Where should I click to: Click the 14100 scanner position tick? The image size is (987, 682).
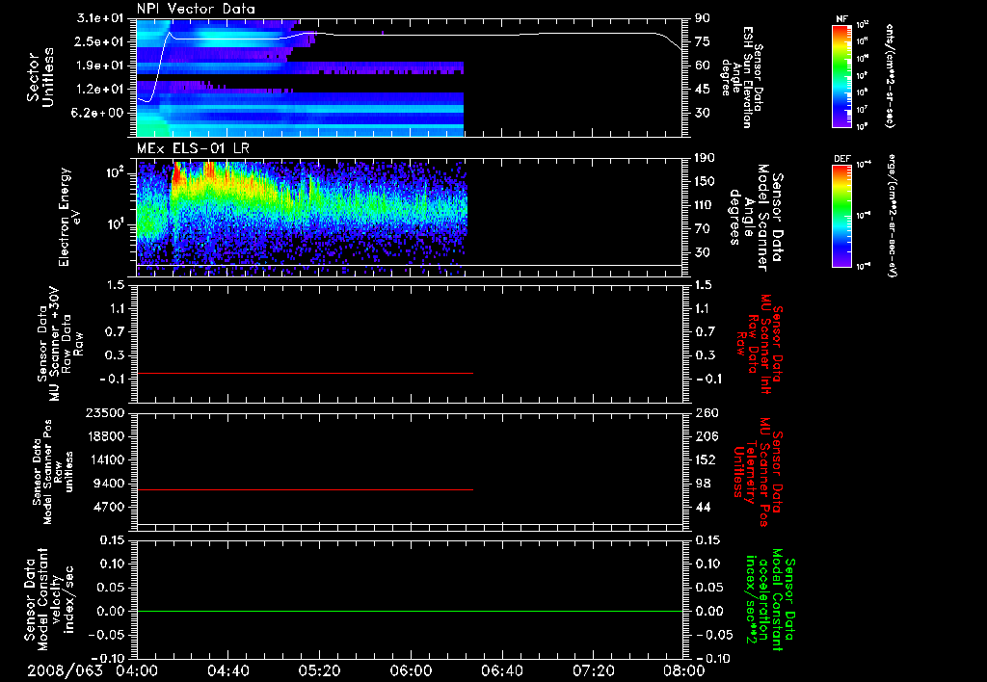(105, 459)
